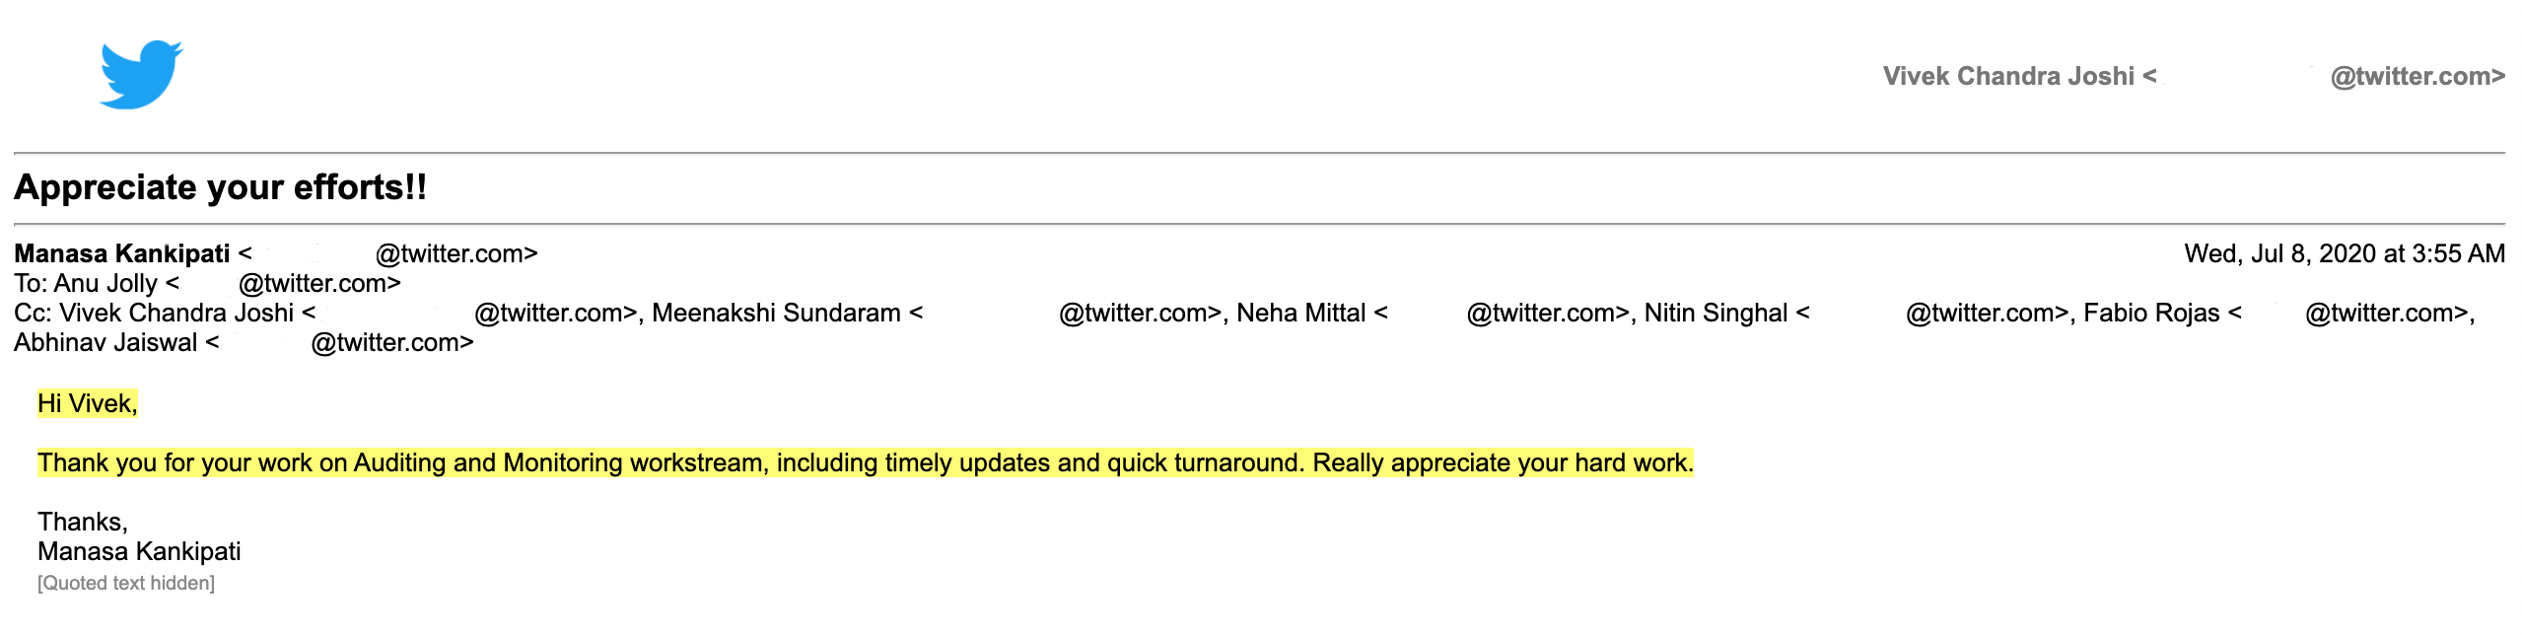Click the Wed, Jul 8, 2020 timestamp
Image resolution: width=2522 pixels, height=635 pixels.
pos(2344,253)
